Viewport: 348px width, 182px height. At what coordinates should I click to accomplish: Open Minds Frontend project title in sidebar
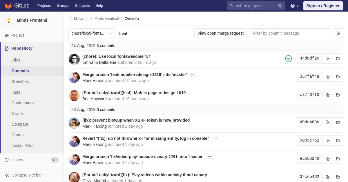(x=32, y=20)
